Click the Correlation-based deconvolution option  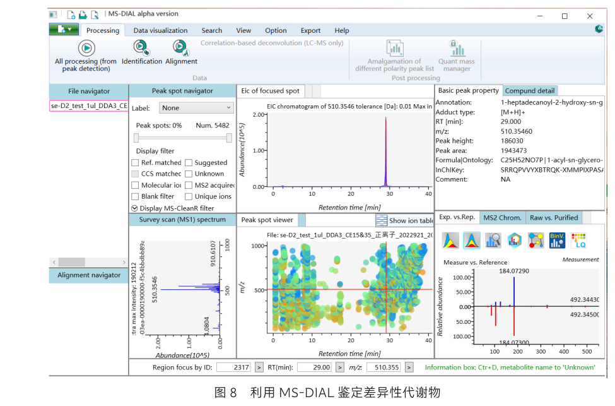tap(272, 43)
